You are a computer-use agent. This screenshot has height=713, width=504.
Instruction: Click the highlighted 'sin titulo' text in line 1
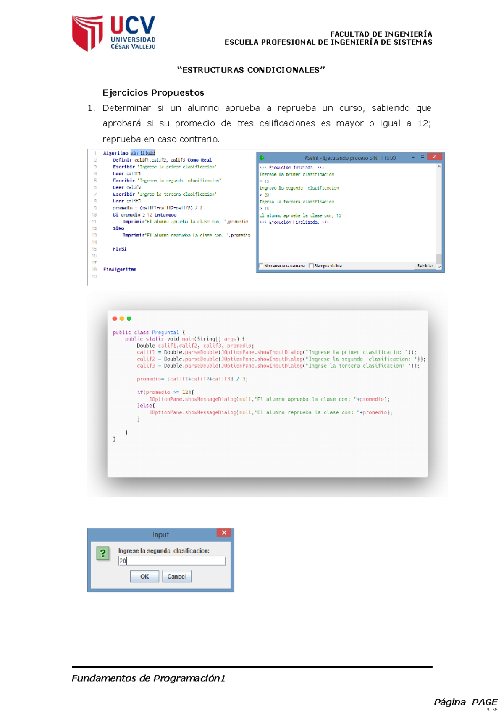(142, 153)
